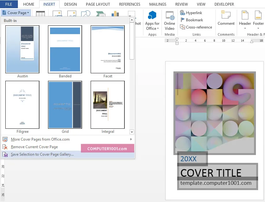The height and width of the screenshot is (202, 265).
Task: Add a Bookmark to the document
Action: coord(192,20)
